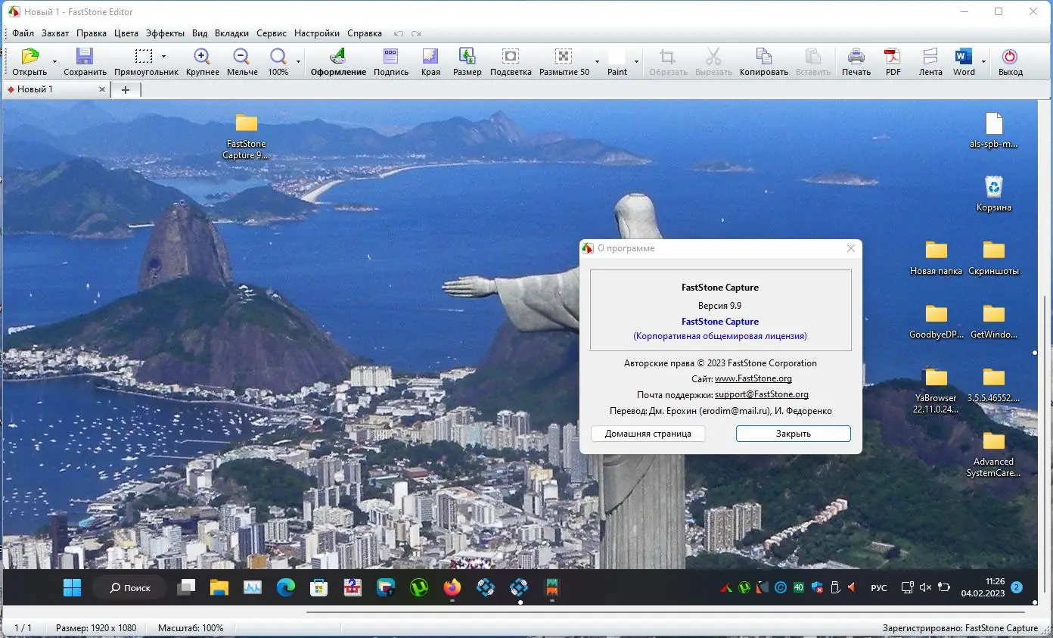This screenshot has height=638, width=1053.
Task: Click the Открыть (open file) toolbar icon
Action: pos(30,57)
